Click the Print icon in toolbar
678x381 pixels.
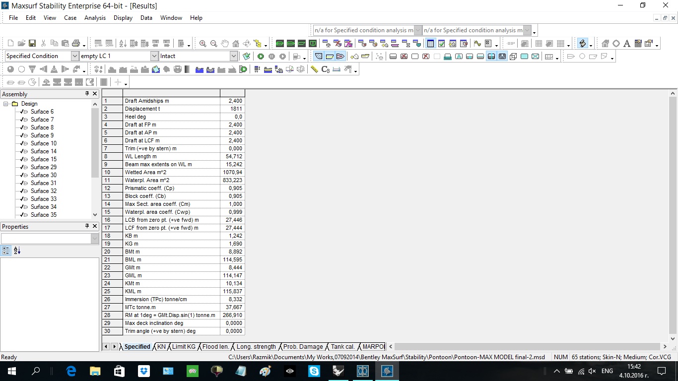(x=75, y=44)
